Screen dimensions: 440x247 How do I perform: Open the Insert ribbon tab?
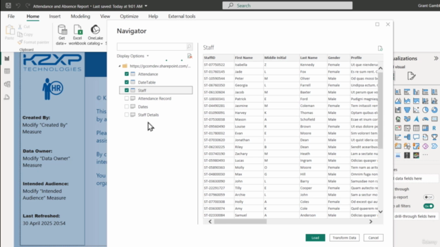coord(55,16)
